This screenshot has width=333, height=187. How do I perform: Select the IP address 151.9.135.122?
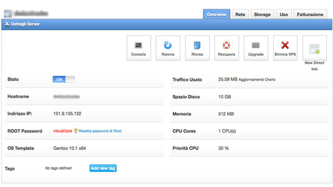tap(67, 114)
